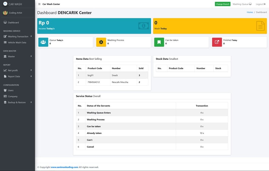Click the document icon in Wash Today card
The width and height of the screenshot is (269, 171).
(x=260, y=26)
